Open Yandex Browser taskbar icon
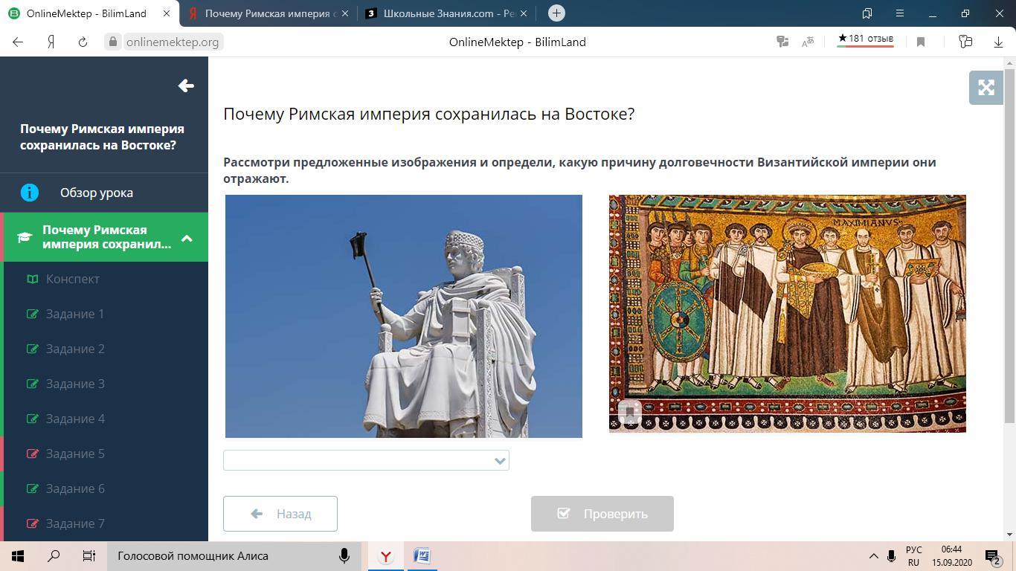 click(x=385, y=556)
